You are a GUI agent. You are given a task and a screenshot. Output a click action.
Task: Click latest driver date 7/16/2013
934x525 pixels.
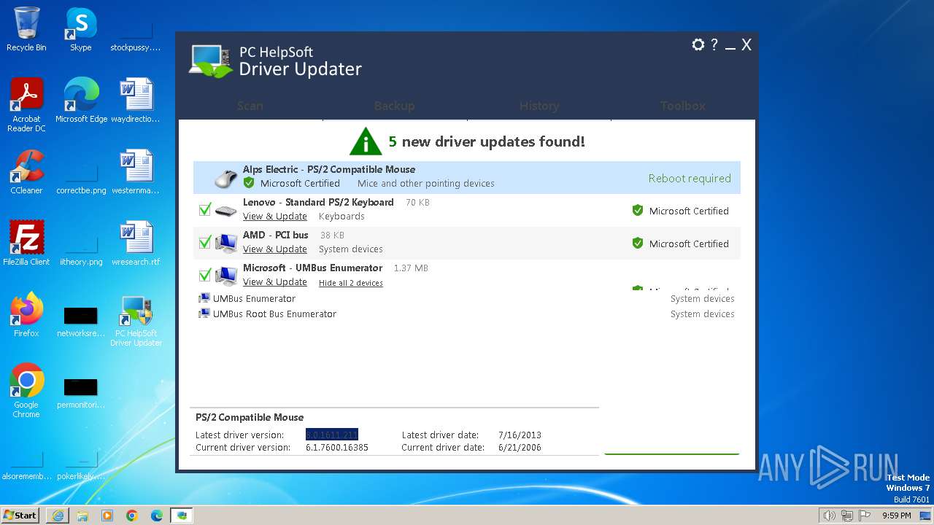click(x=520, y=435)
